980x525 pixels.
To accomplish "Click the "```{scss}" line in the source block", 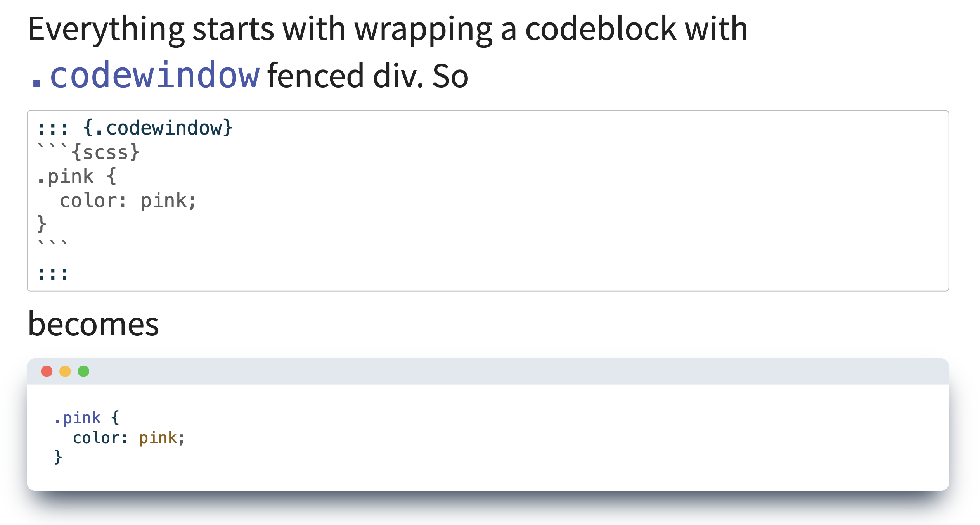I will [88, 152].
